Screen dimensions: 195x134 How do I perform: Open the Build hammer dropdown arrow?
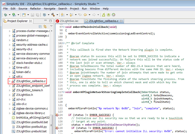pos(57,15)
